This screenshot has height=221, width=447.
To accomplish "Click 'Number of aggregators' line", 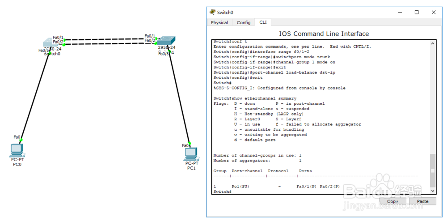I will 257,161.
